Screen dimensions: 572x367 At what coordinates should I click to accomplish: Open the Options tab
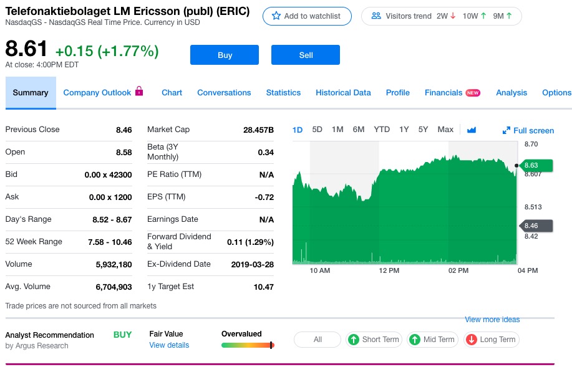[556, 93]
